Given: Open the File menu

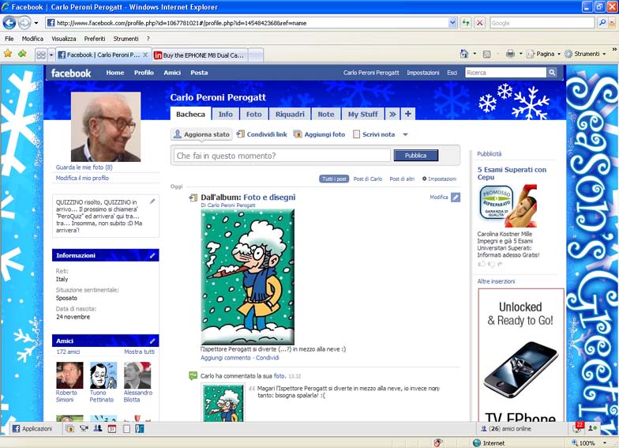Looking at the screenshot, I should coord(9,39).
